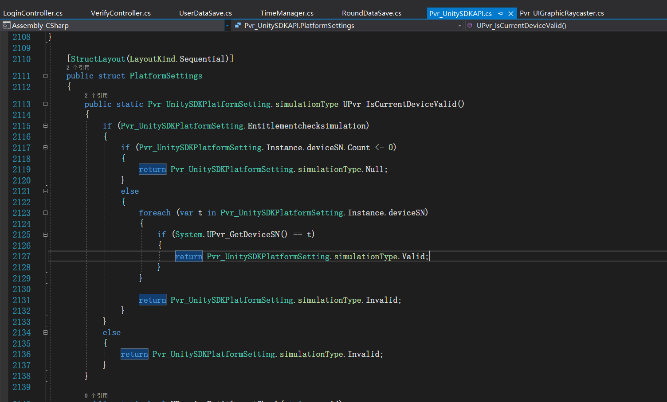Click line number 2108

[22, 37]
